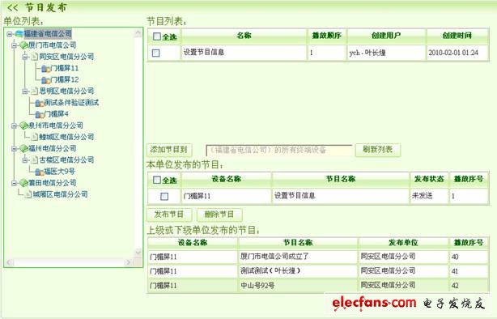497x319 pixels.
Task: Select 城厢区电信分公司 in the unit tree
Action: 60,194
